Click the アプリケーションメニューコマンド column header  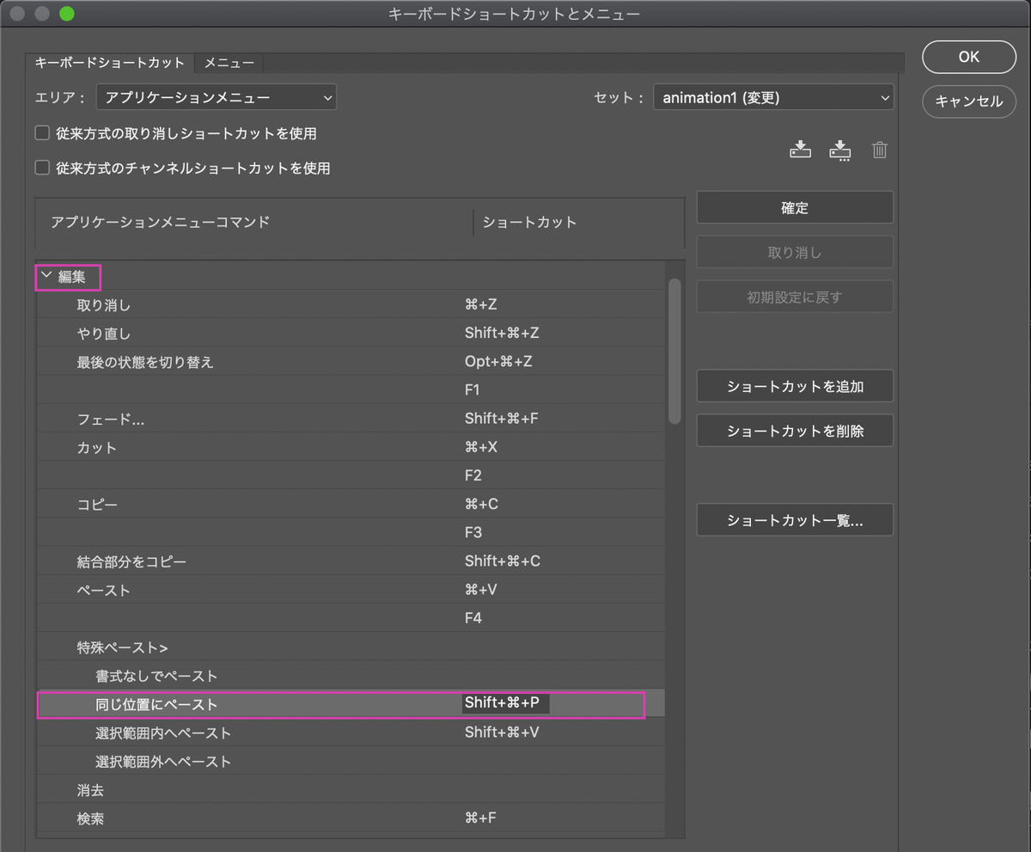click(160, 222)
